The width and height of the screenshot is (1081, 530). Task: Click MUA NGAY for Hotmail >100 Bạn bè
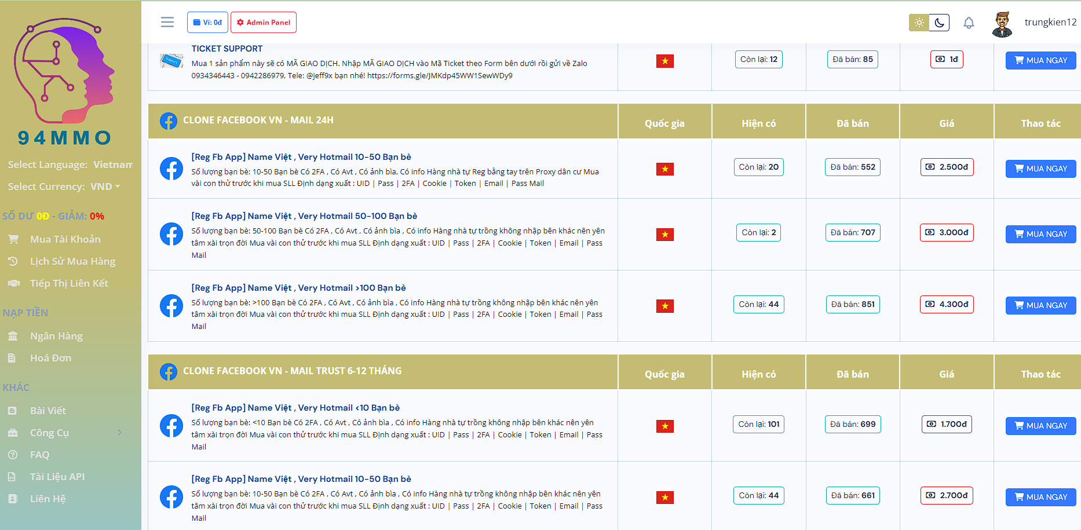coord(1041,305)
